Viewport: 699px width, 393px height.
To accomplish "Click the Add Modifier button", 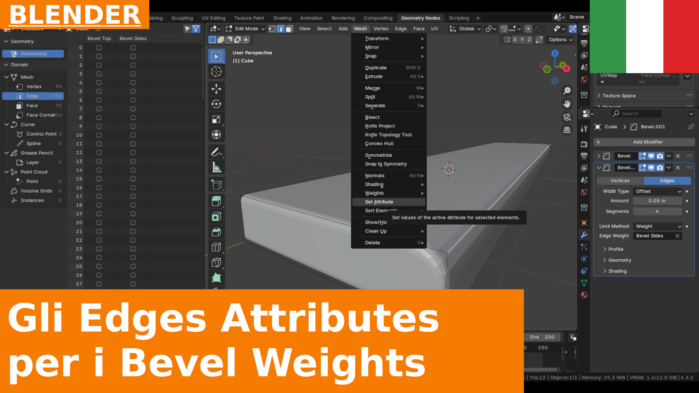I will [x=644, y=142].
